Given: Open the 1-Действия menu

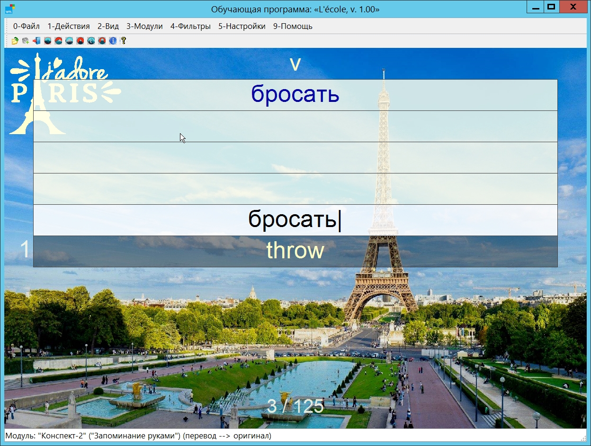Looking at the screenshot, I should click(x=69, y=27).
